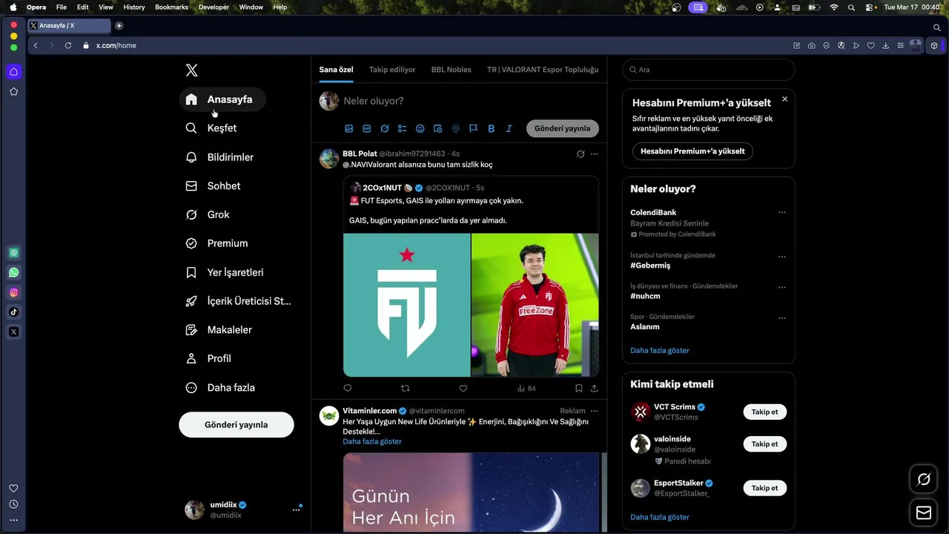Expand the Daha fazla sidebar menu
Screen dimensions: 949x534
(220, 387)
